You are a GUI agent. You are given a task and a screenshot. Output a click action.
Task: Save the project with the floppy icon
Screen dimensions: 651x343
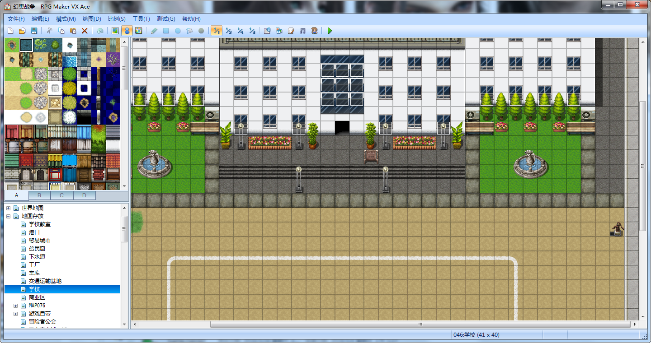[33, 31]
